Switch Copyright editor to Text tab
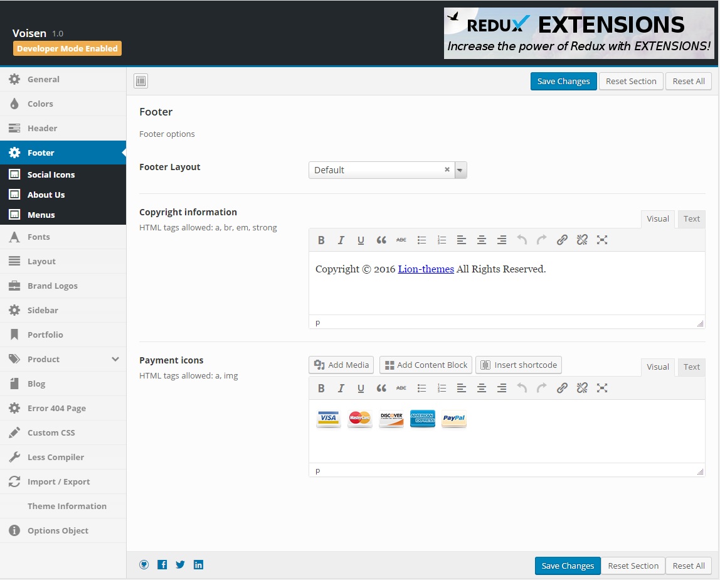720x580 pixels. click(692, 219)
